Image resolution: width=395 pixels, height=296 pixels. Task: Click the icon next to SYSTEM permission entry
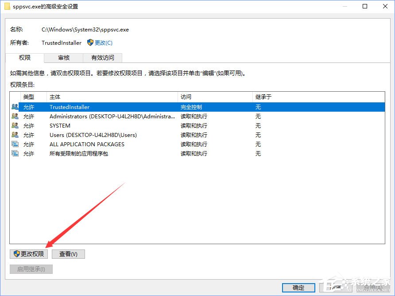(14, 125)
